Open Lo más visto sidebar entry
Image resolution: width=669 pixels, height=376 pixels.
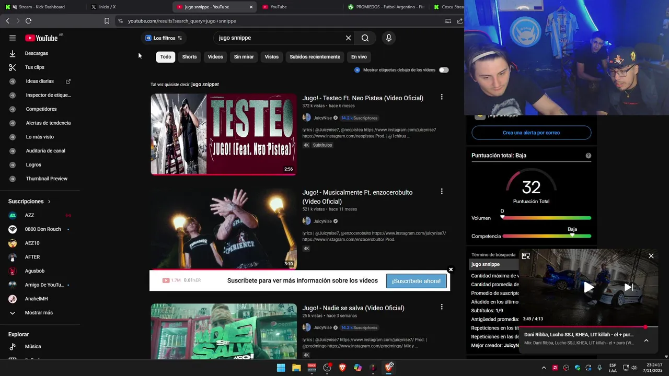tap(40, 137)
